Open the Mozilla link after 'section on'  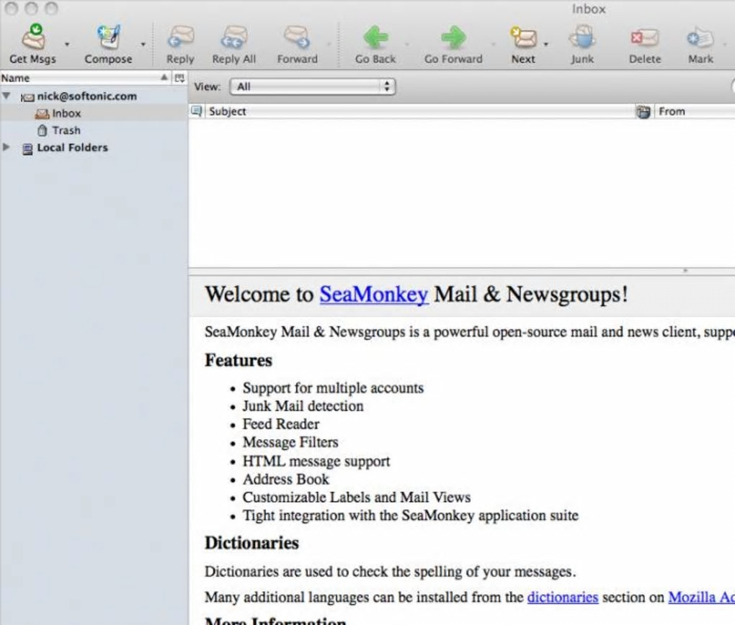coord(701,597)
